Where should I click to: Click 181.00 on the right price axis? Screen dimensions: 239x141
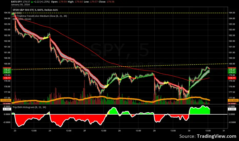point(232,53)
